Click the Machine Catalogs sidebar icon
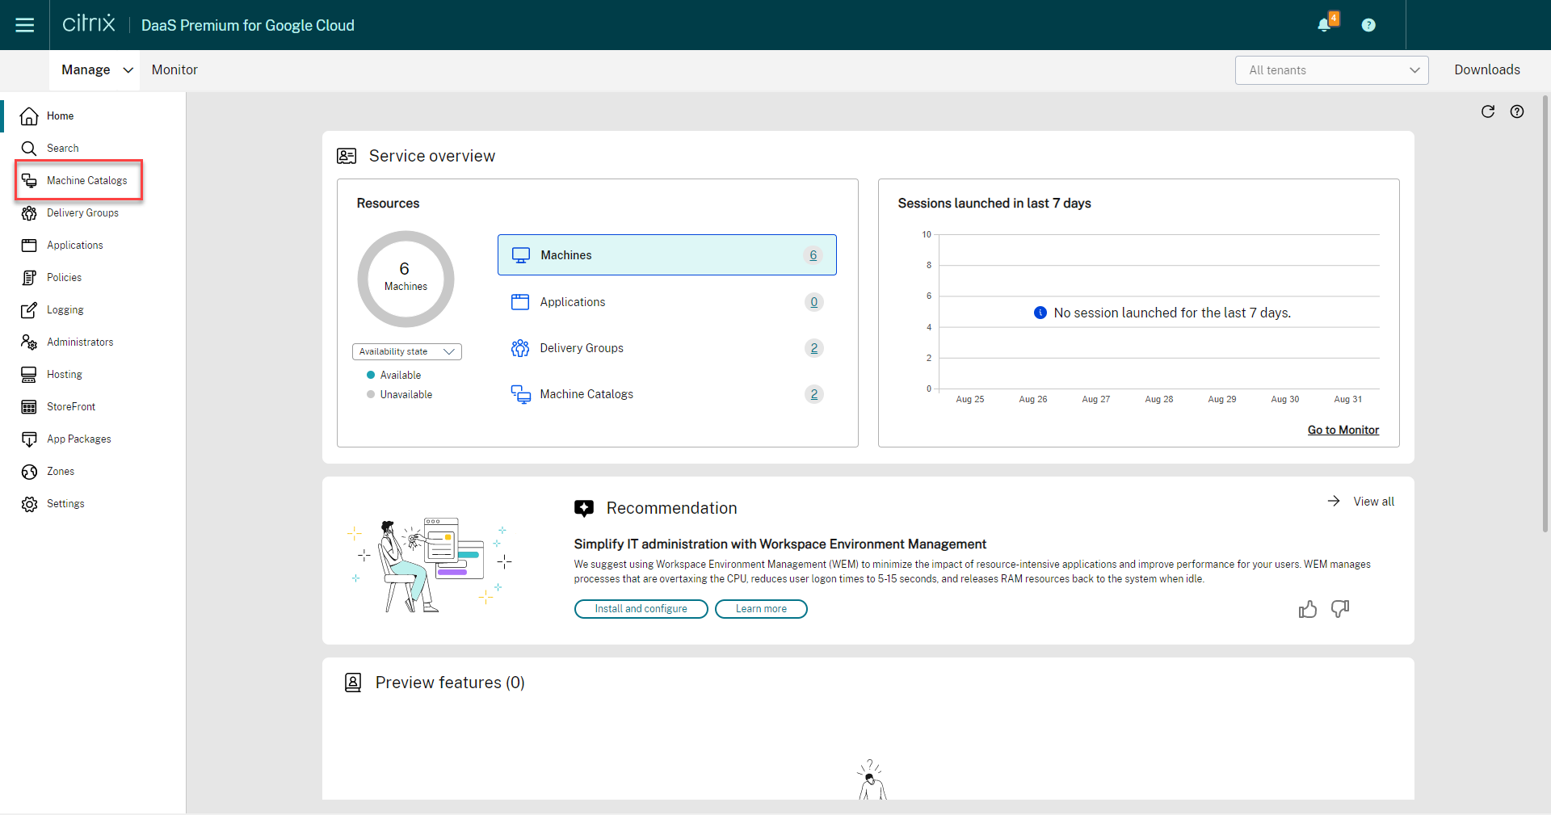1551x815 pixels. tap(29, 180)
